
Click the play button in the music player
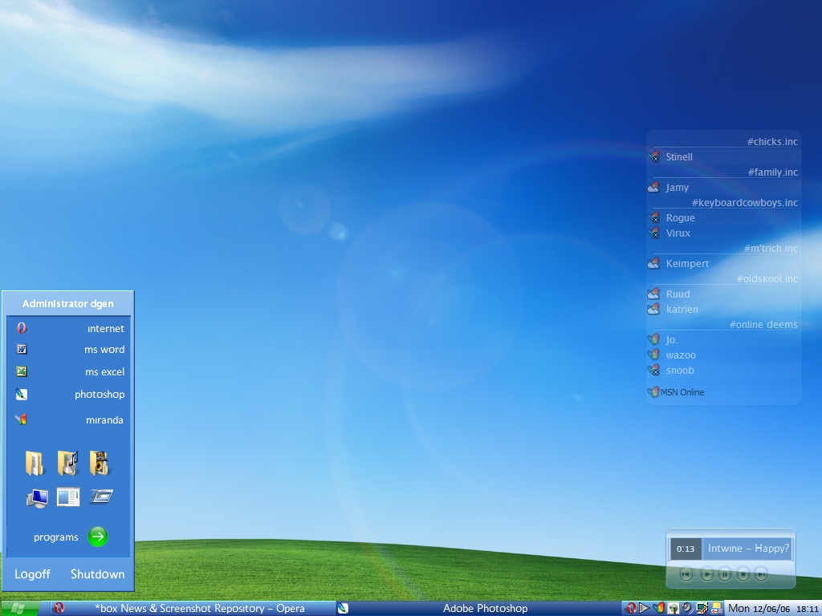tap(706, 574)
